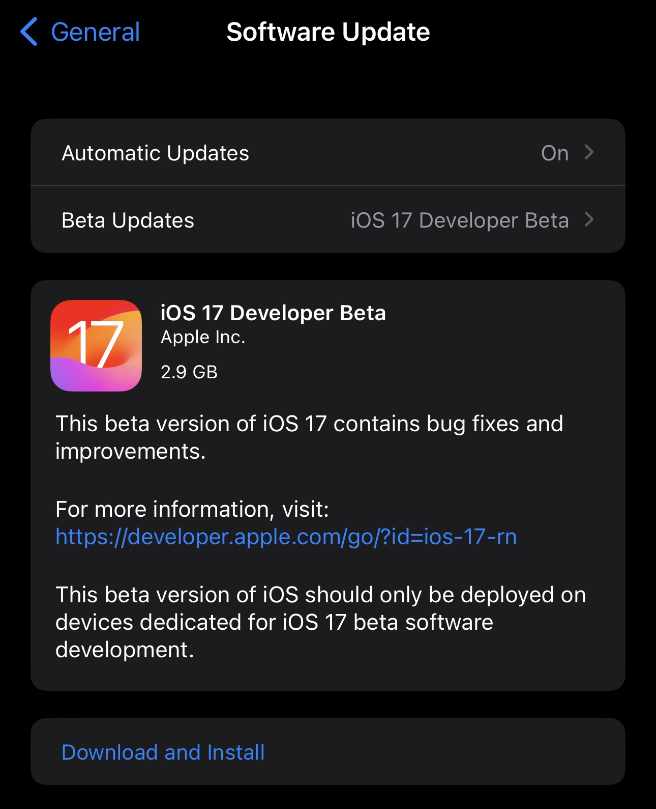This screenshot has width=656, height=809.
Task: Tap the iOS 17 Developer Beta heading
Action: click(x=273, y=313)
